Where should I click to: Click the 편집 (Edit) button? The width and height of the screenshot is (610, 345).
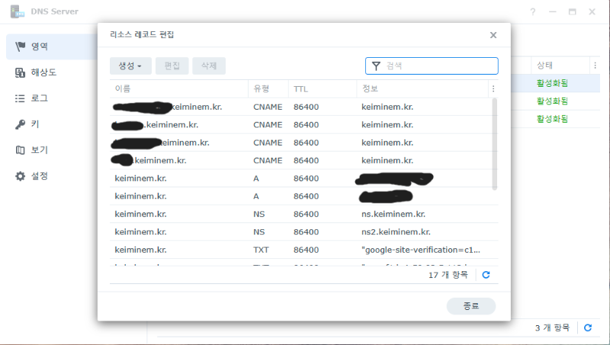pyautogui.click(x=172, y=66)
